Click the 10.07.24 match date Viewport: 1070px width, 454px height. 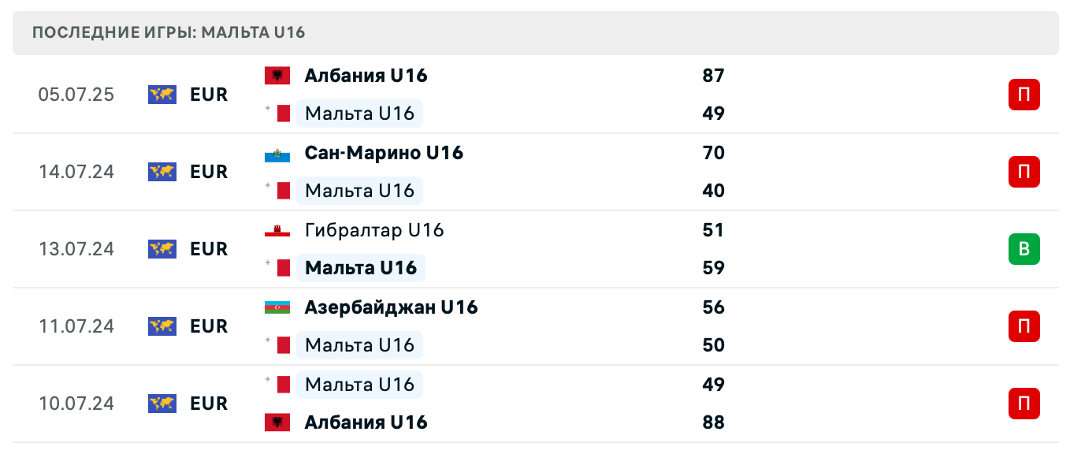[x=76, y=404]
